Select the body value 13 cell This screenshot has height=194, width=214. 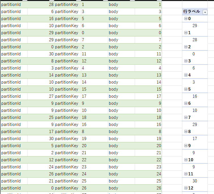(148, 75)
